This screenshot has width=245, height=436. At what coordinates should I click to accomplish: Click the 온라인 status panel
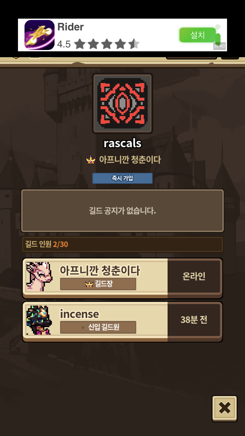(194, 276)
